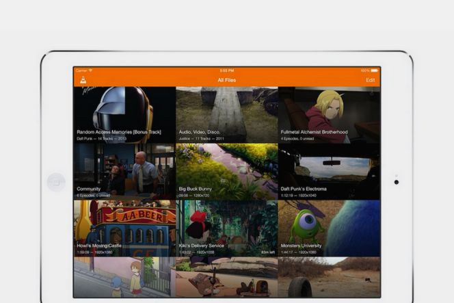The width and height of the screenshot is (454, 303).
Task: Open the desert tire video thumbnail
Action: tap(329, 277)
